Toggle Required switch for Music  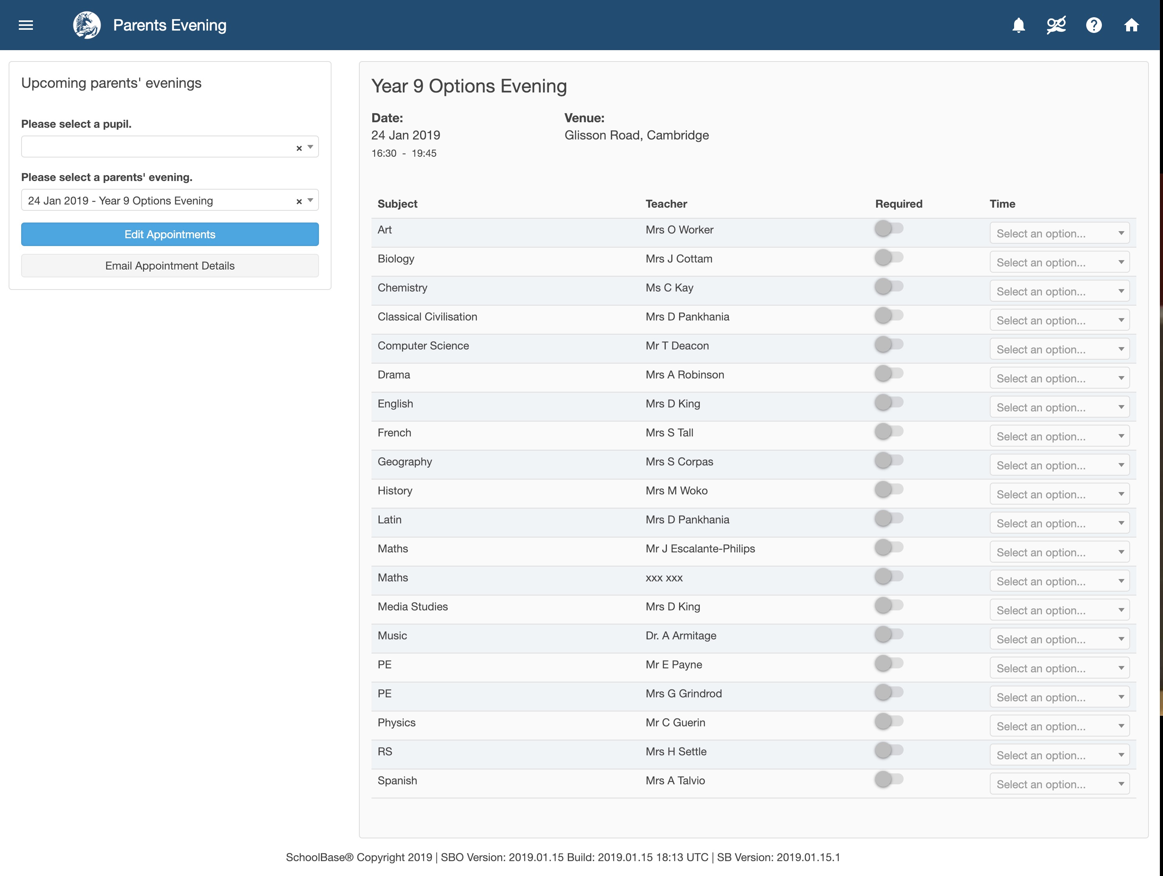click(889, 634)
